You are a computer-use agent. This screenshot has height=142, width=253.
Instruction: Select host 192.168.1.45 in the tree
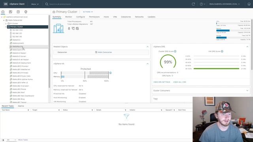click(x=17, y=37)
